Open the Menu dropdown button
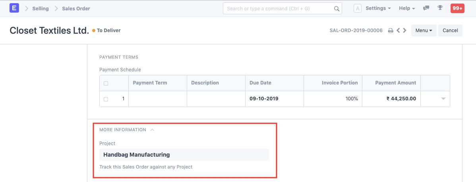 click(x=424, y=31)
